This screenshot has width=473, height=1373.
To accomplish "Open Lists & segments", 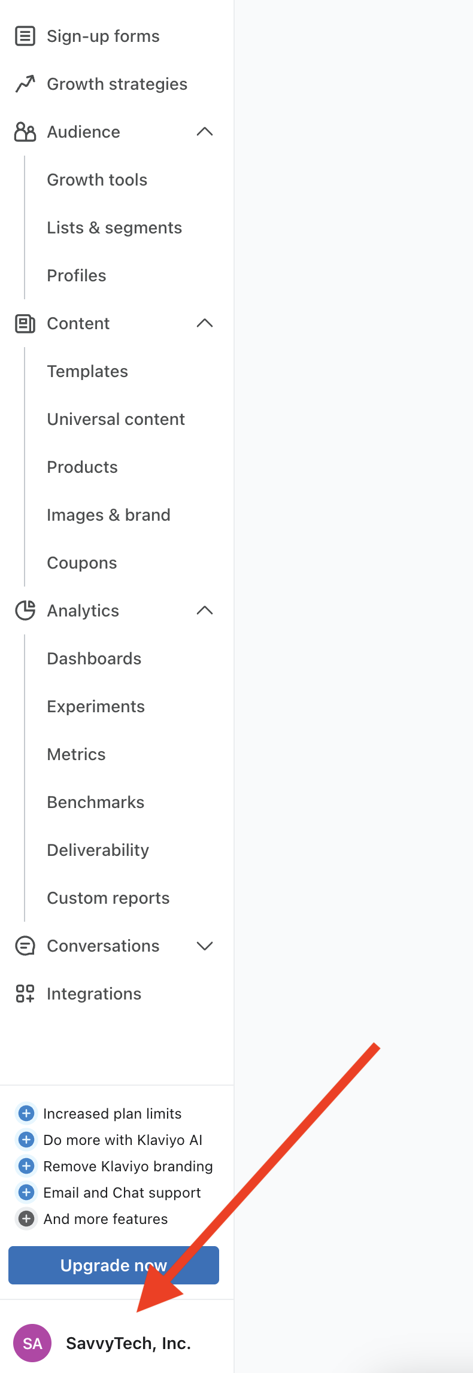I will pos(114,227).
